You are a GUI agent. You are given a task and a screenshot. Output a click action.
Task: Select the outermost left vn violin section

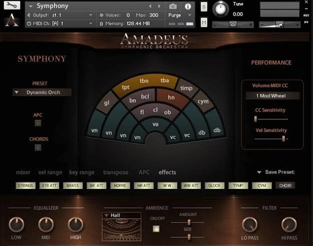[x=95, y=130]
